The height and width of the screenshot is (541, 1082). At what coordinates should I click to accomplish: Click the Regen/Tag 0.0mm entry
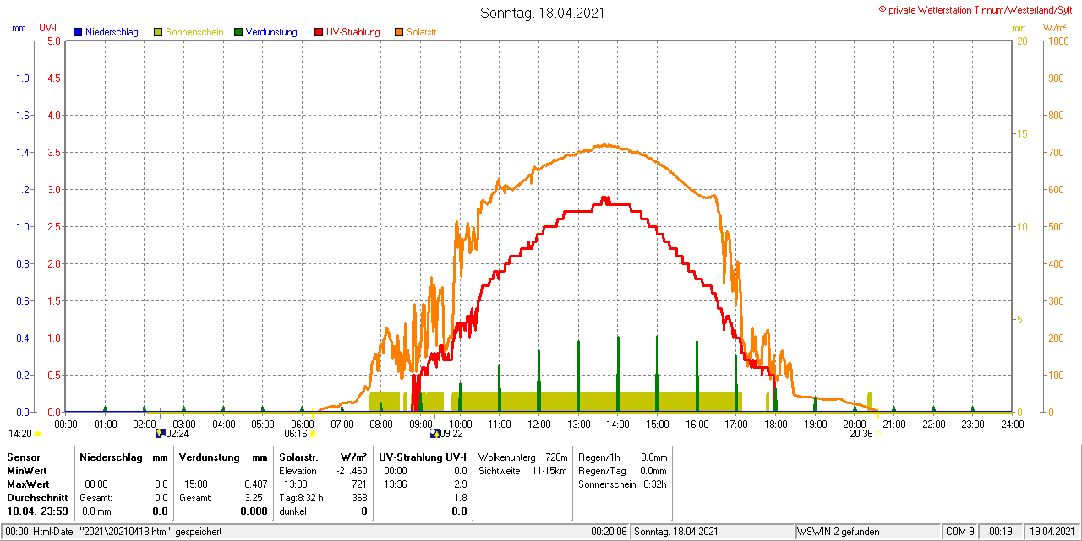622,470
